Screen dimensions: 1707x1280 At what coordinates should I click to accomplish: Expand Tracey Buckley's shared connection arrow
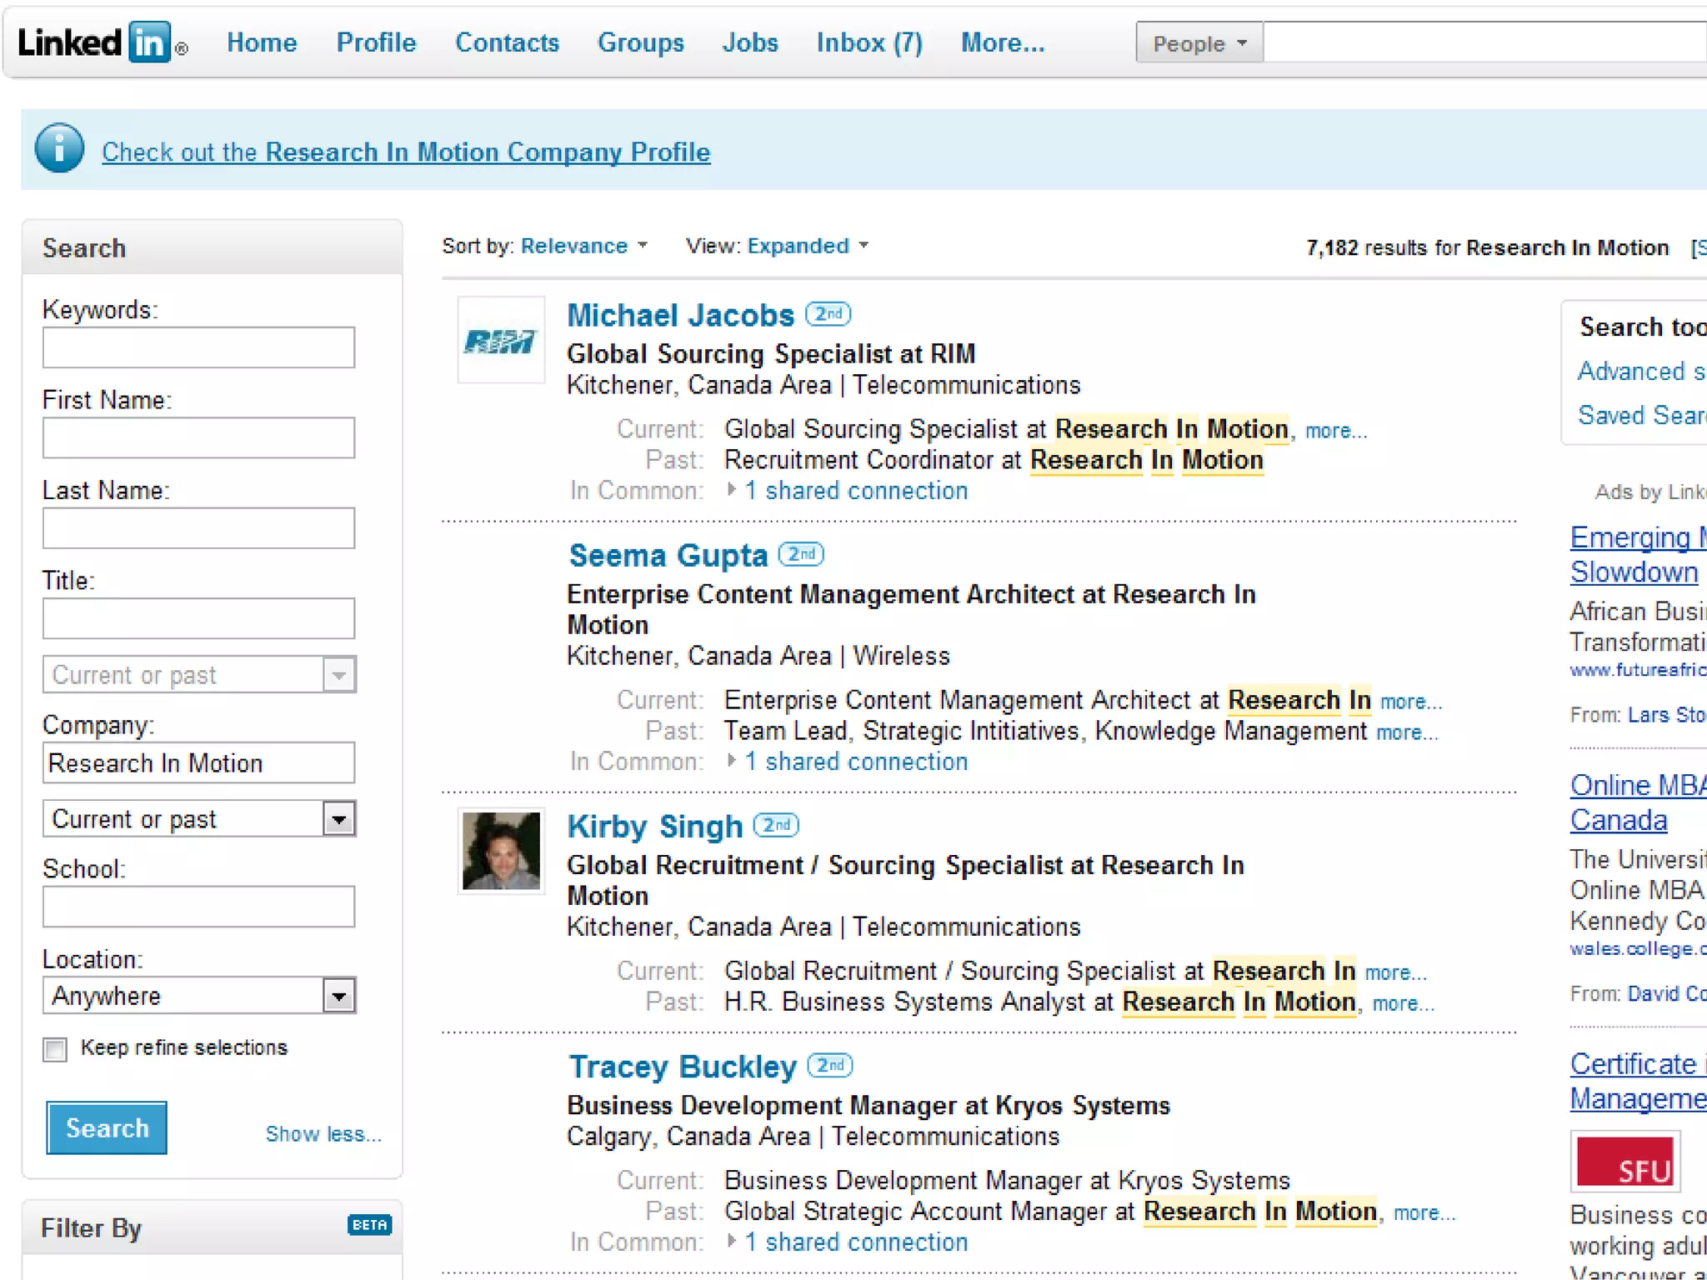click(x=731, y=1241)
